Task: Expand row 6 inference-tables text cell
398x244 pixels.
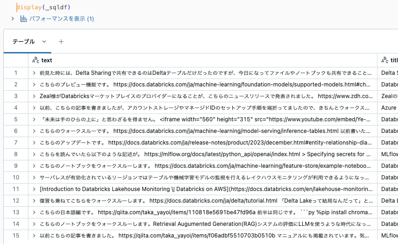Action: tap(34, 131)
